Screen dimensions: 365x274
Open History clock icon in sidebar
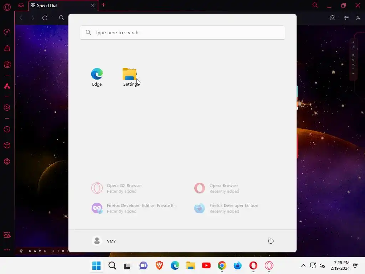point(7,129)
